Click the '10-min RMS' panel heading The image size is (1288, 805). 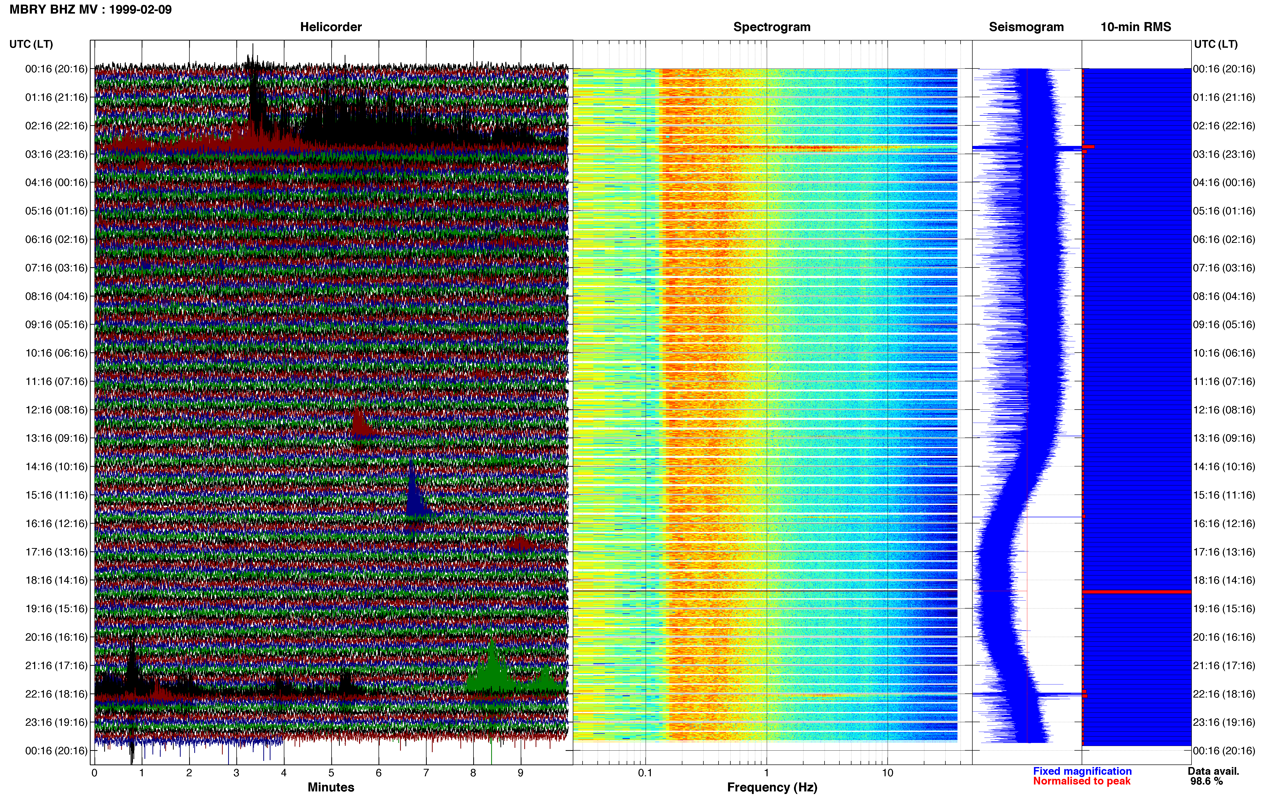click(x=1136, y=27)
